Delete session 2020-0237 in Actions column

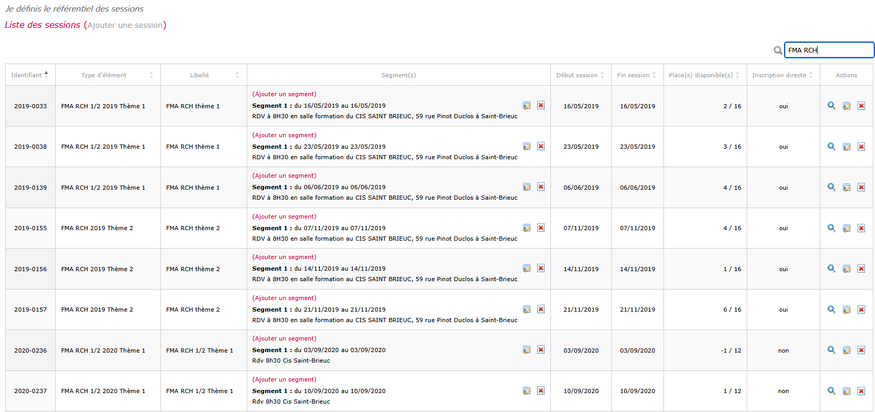click(x=861, y=391)
